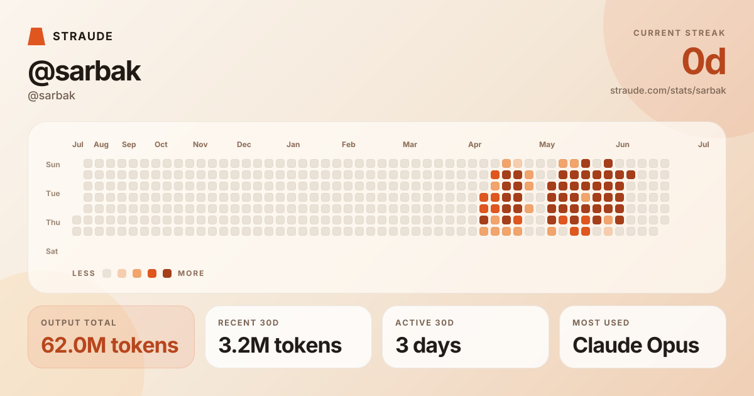Click the dark Sunday cell under June
The height and width of the screenshot is (396, 754).
608,163
